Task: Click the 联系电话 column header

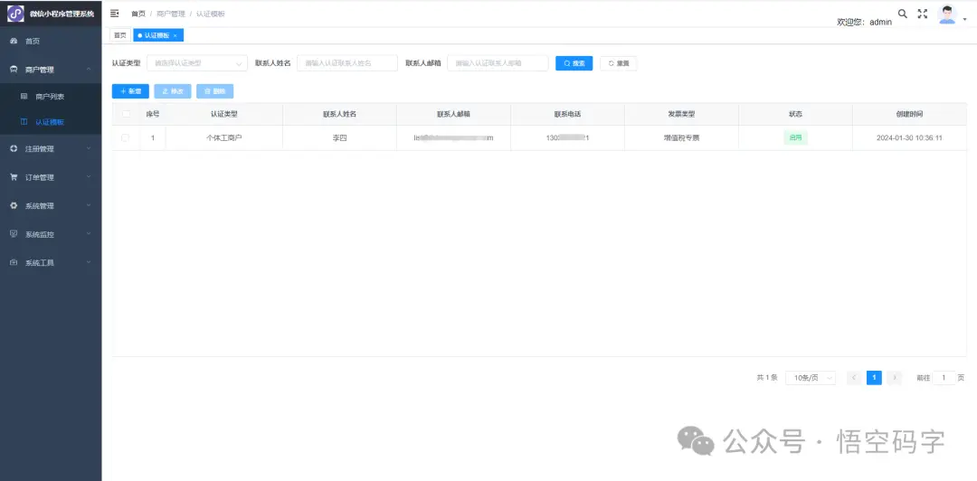Action: click(x=567, y=114)
